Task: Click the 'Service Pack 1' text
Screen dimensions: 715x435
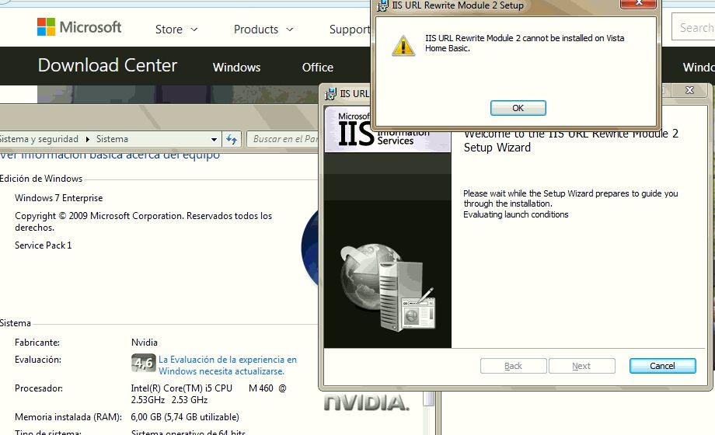Action: click(43, 245)
